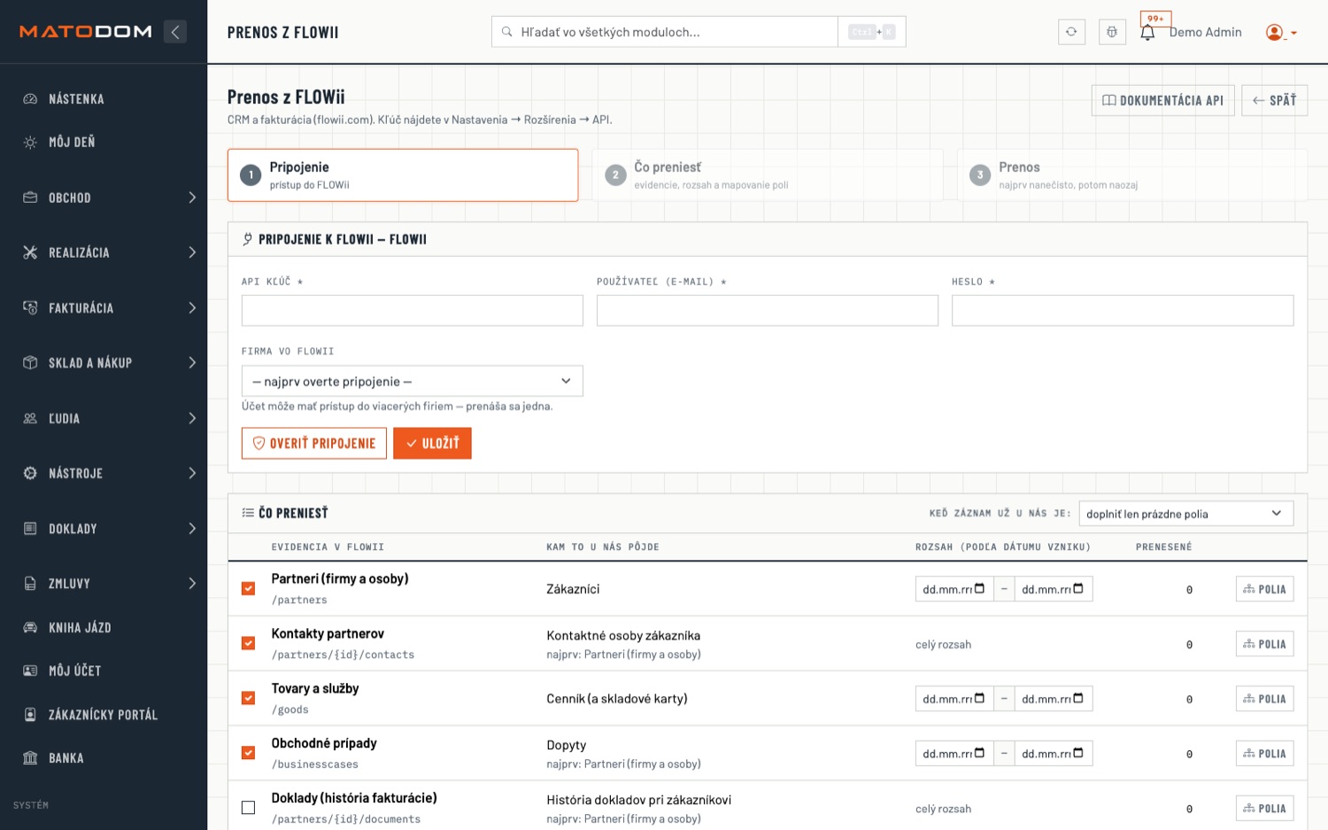Open Polia for Partneri row
The width and height of the screenshot is (1328, 830).
coord(1264,589)
